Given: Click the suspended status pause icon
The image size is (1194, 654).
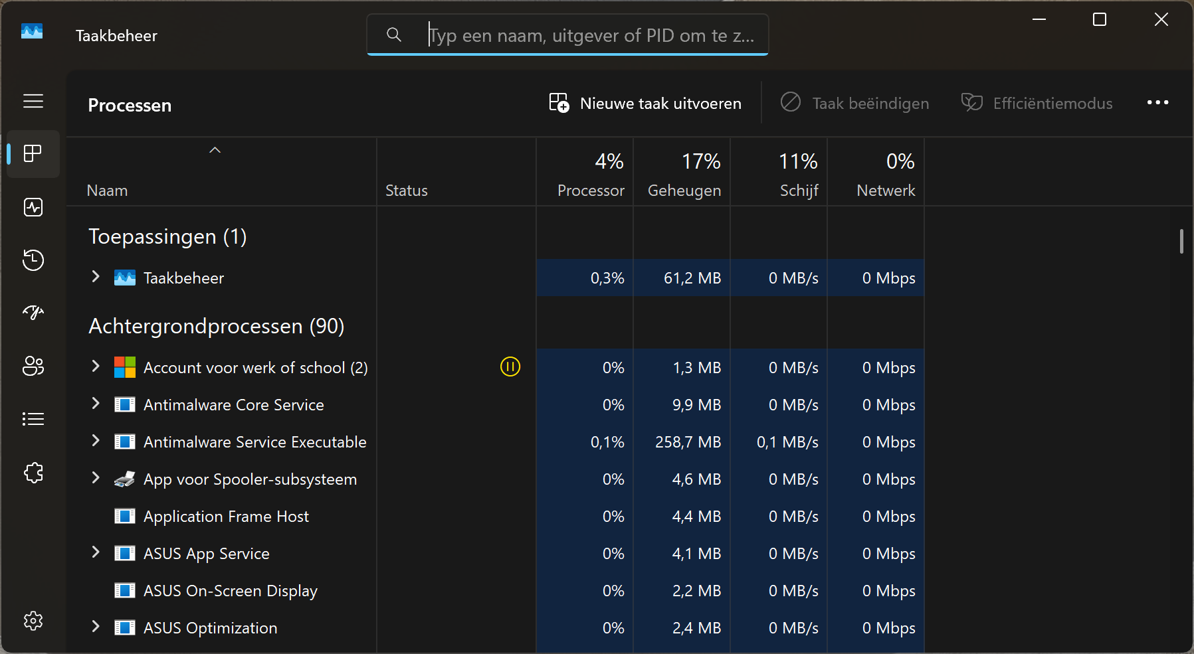Looking at the screenshot, I should coord(510,367).
